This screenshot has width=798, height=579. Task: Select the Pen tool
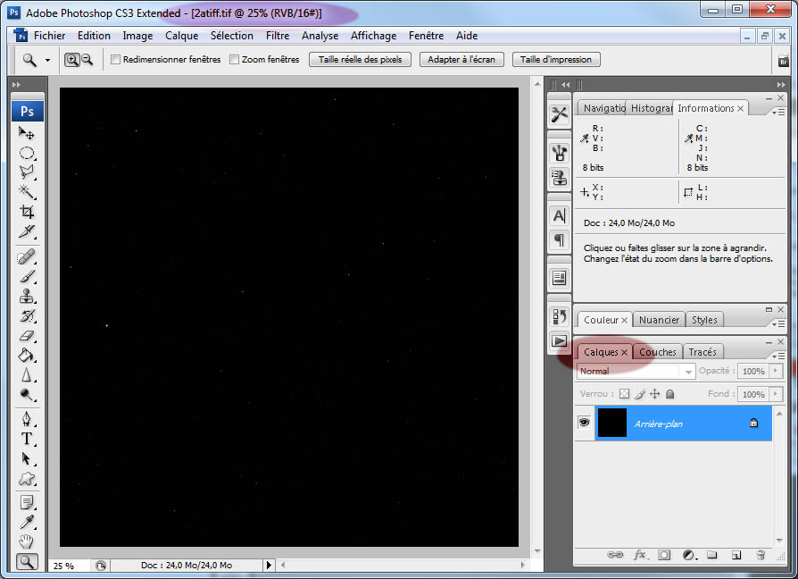pos(27,419)
